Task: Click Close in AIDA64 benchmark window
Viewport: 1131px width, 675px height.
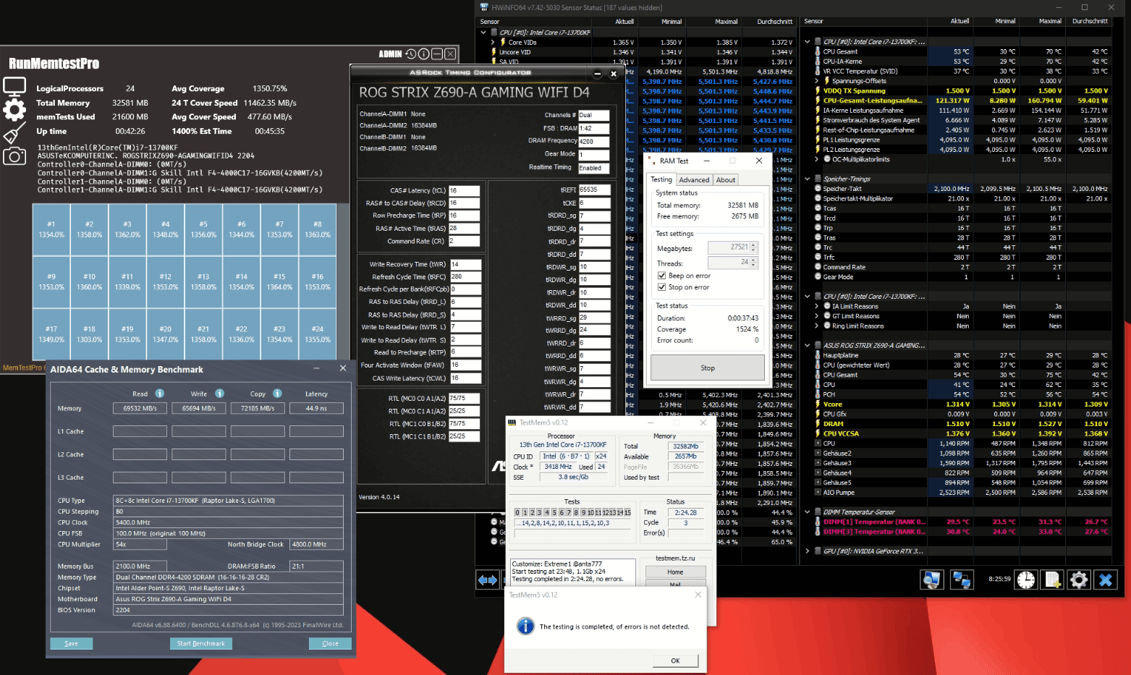Action: point(330,643)
